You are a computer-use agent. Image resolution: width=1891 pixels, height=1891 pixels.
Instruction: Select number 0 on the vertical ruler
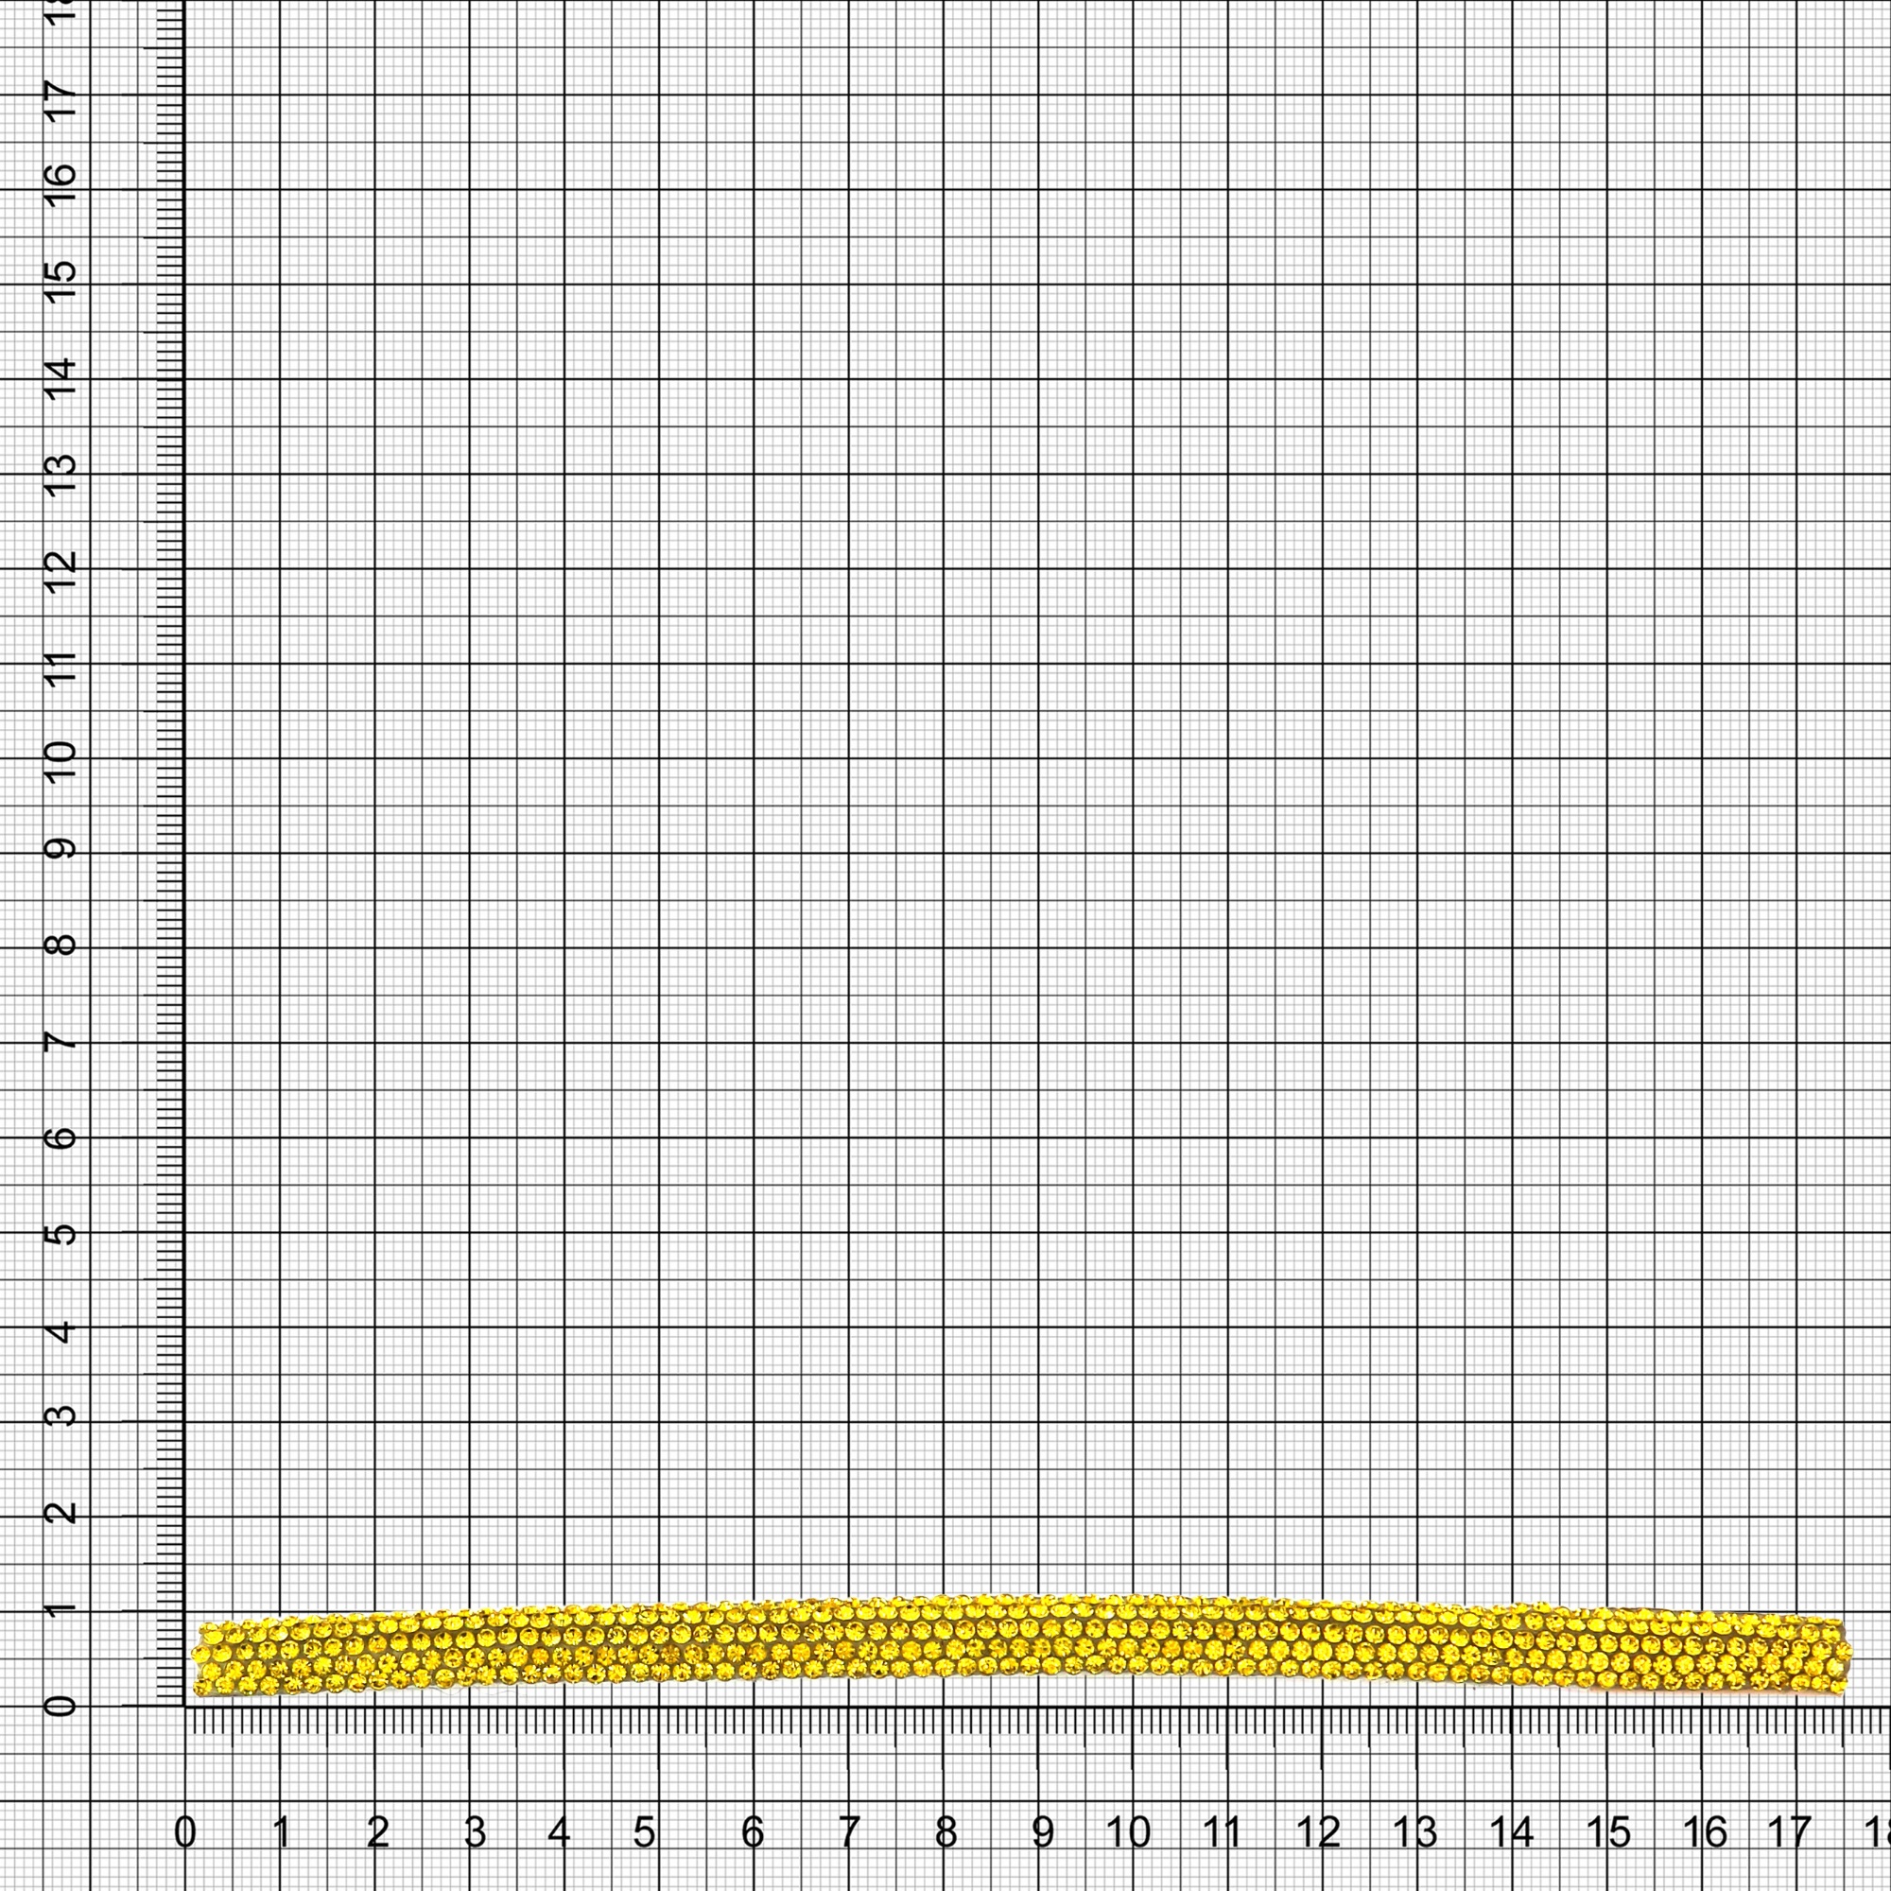[61, 1707]
